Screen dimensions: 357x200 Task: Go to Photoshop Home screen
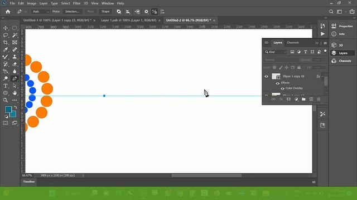point(8,12)
